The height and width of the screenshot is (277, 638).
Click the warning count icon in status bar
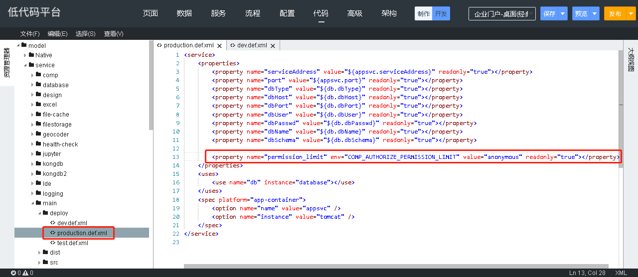point(26,273)
